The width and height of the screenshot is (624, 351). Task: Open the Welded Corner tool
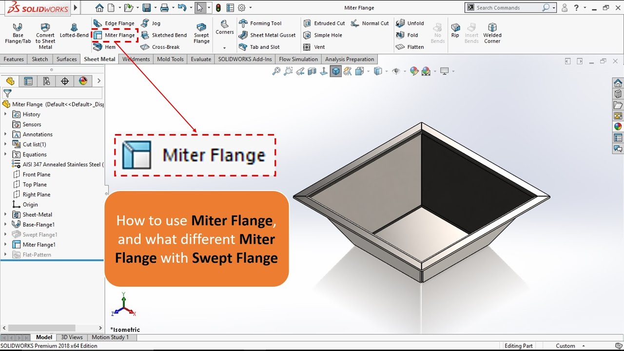492,33
